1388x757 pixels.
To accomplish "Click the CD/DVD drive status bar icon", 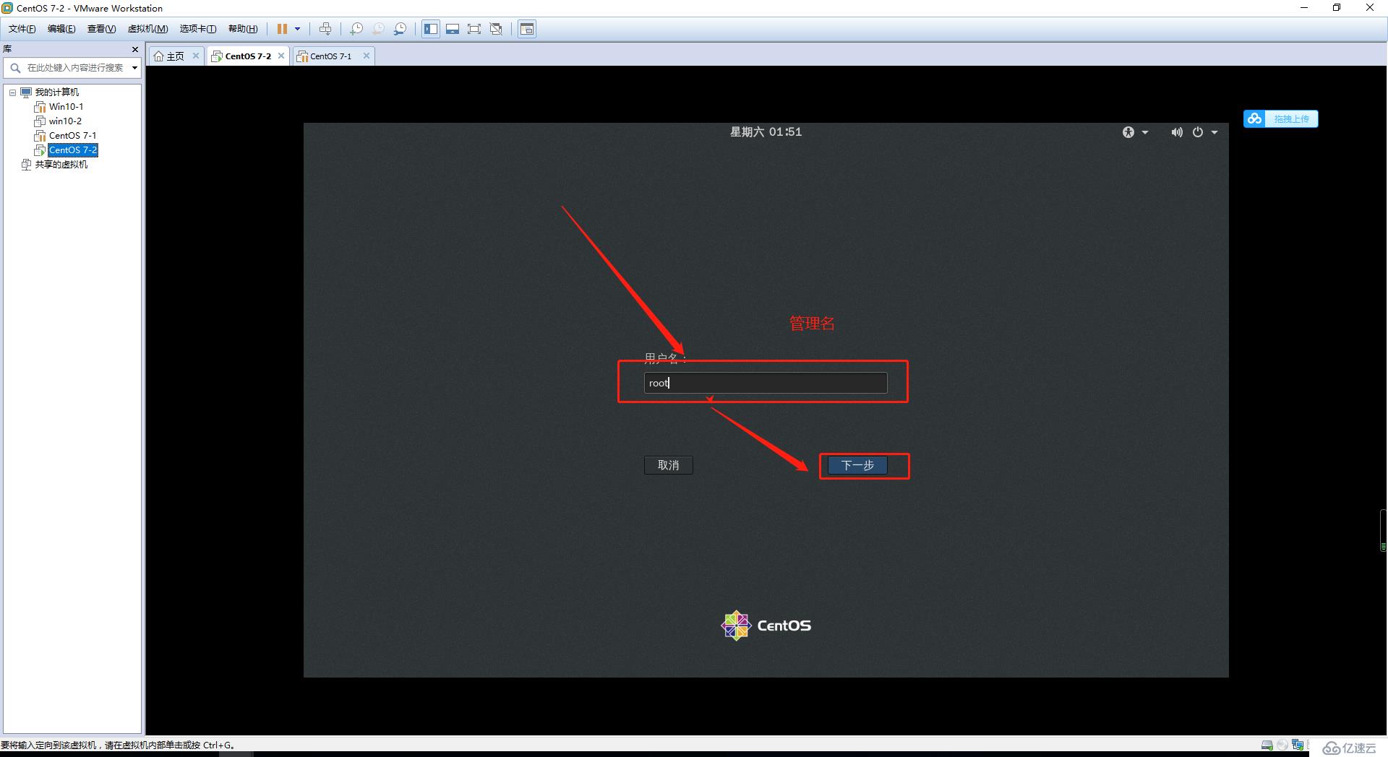I will 1282,745.
